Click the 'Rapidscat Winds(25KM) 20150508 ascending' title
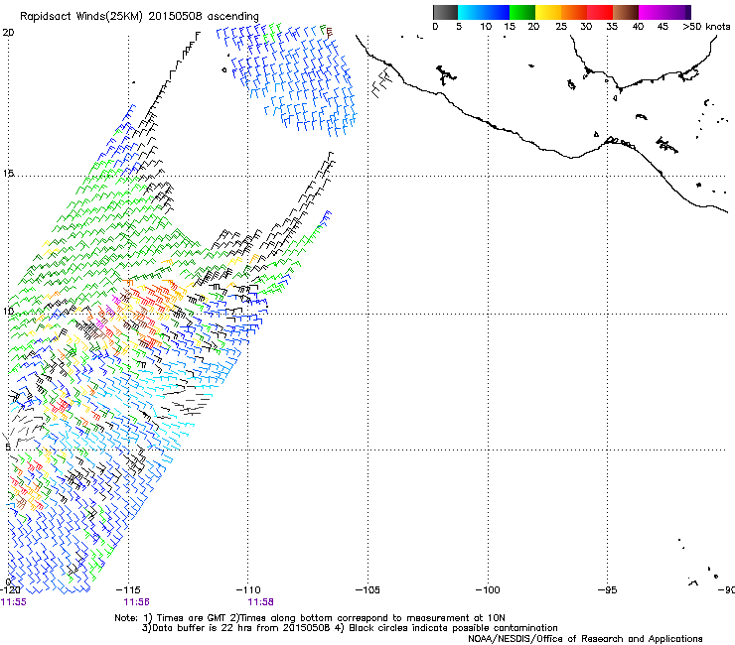Screen dimensions: 735x645 (139, 17)
